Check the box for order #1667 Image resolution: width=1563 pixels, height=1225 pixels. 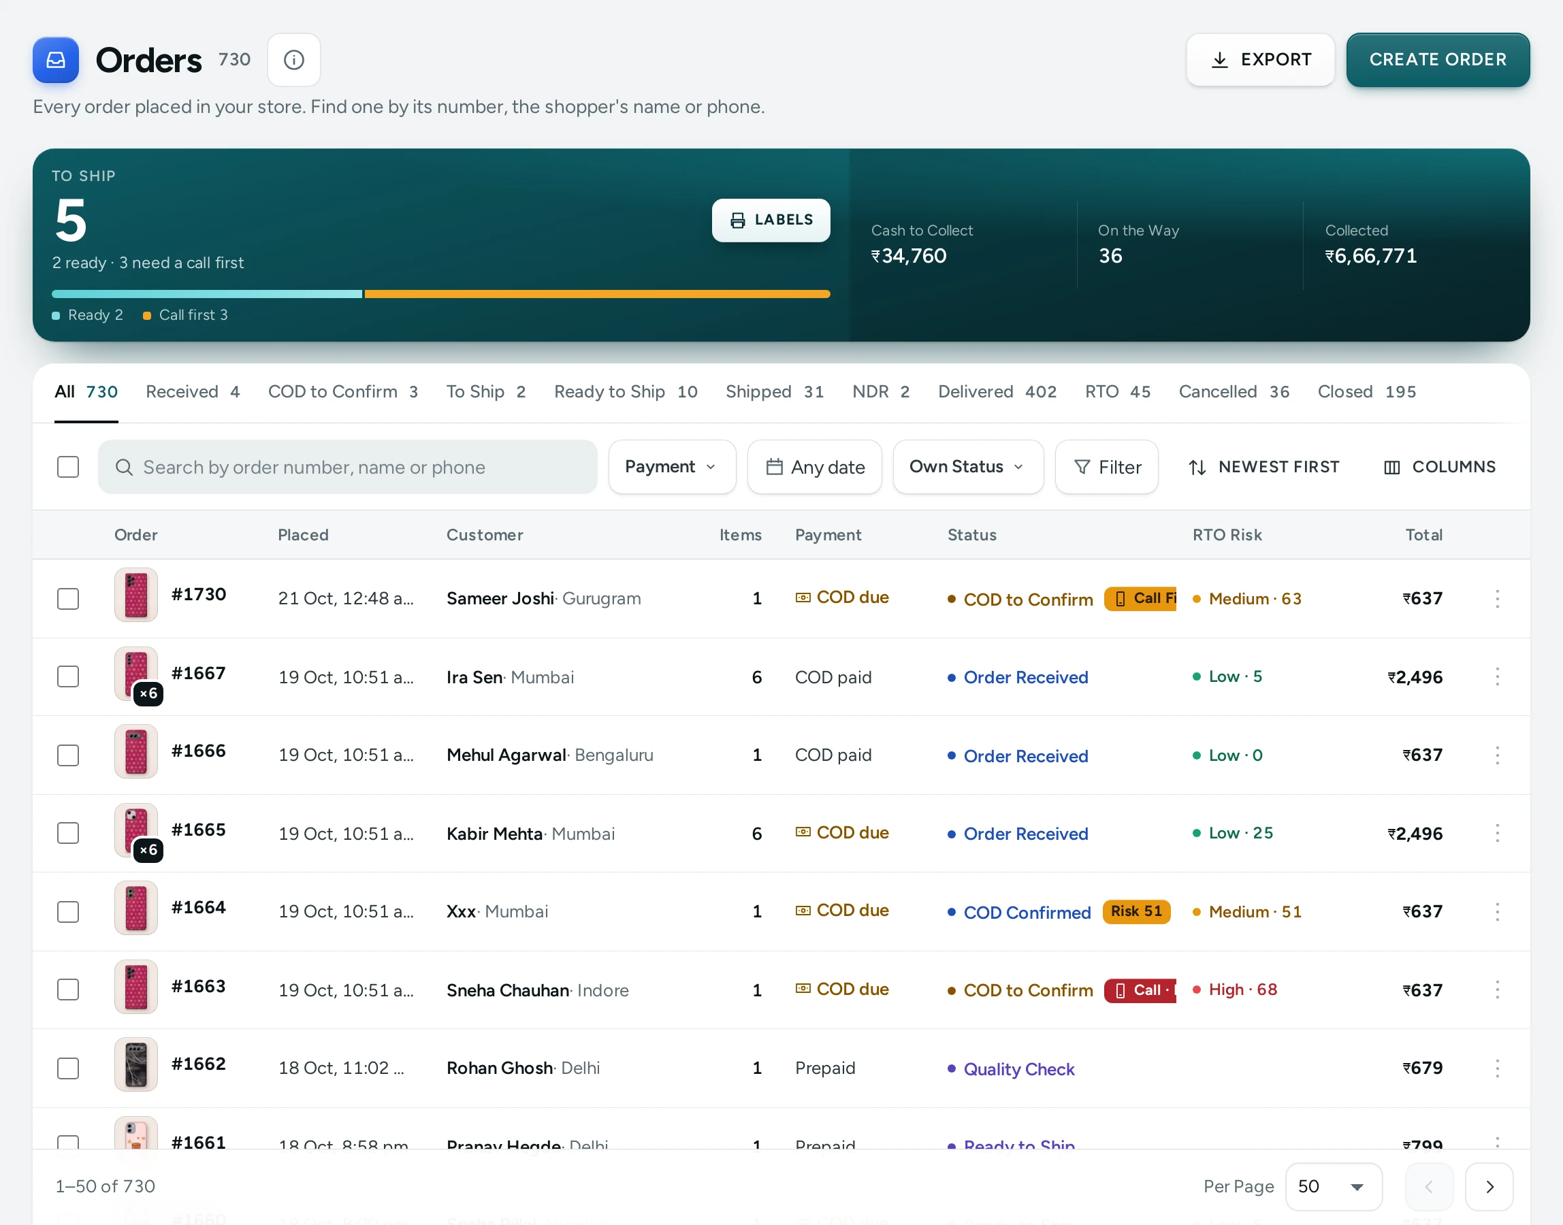click(x=68, y=676)
